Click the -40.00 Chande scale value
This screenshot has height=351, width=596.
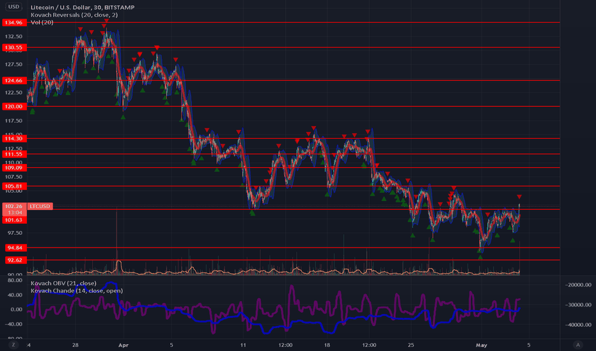[x=14, y=324]
